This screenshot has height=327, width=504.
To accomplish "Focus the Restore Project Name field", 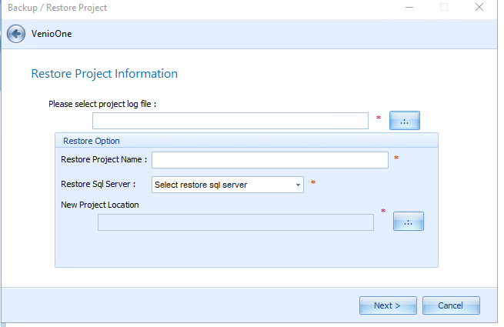I will click(x=270, y=160).
